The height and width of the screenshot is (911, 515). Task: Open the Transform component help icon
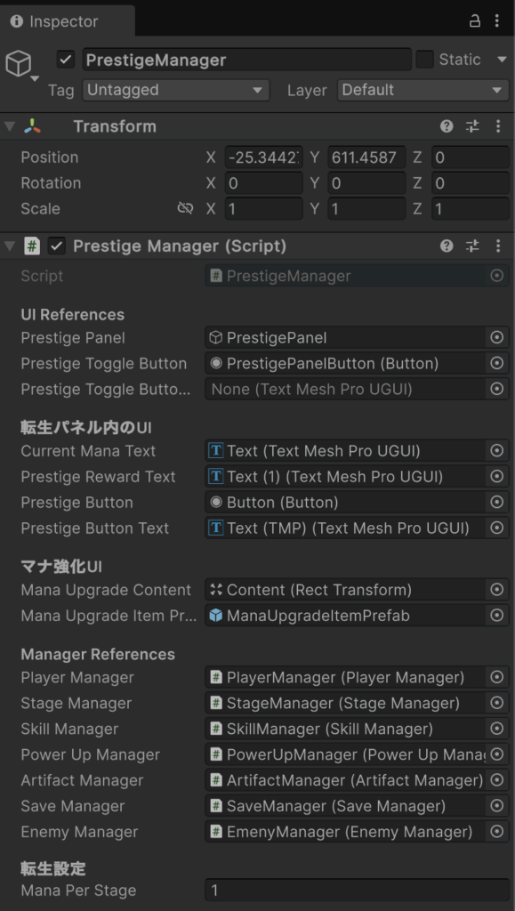[x=447, y=126]
